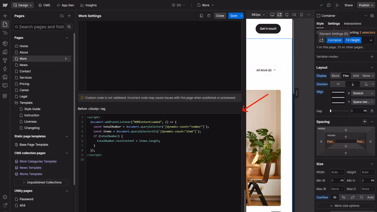Collapse the Static page templates section

[67, 136]
